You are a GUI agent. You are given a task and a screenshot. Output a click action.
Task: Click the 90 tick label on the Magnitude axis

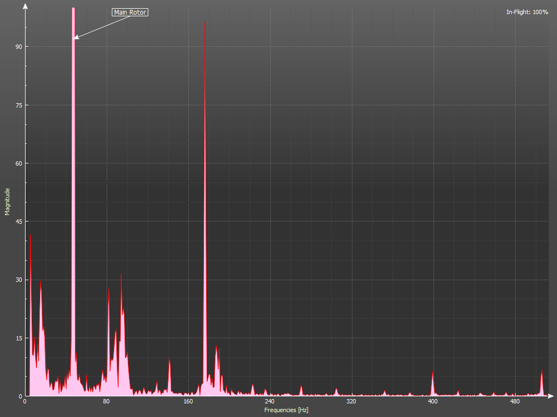point(18,47)
